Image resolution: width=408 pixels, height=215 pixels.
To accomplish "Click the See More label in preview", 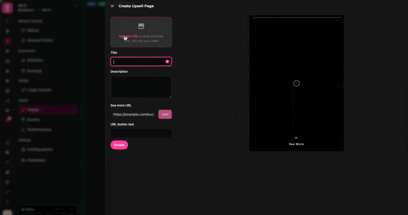I will pos(296,144).
